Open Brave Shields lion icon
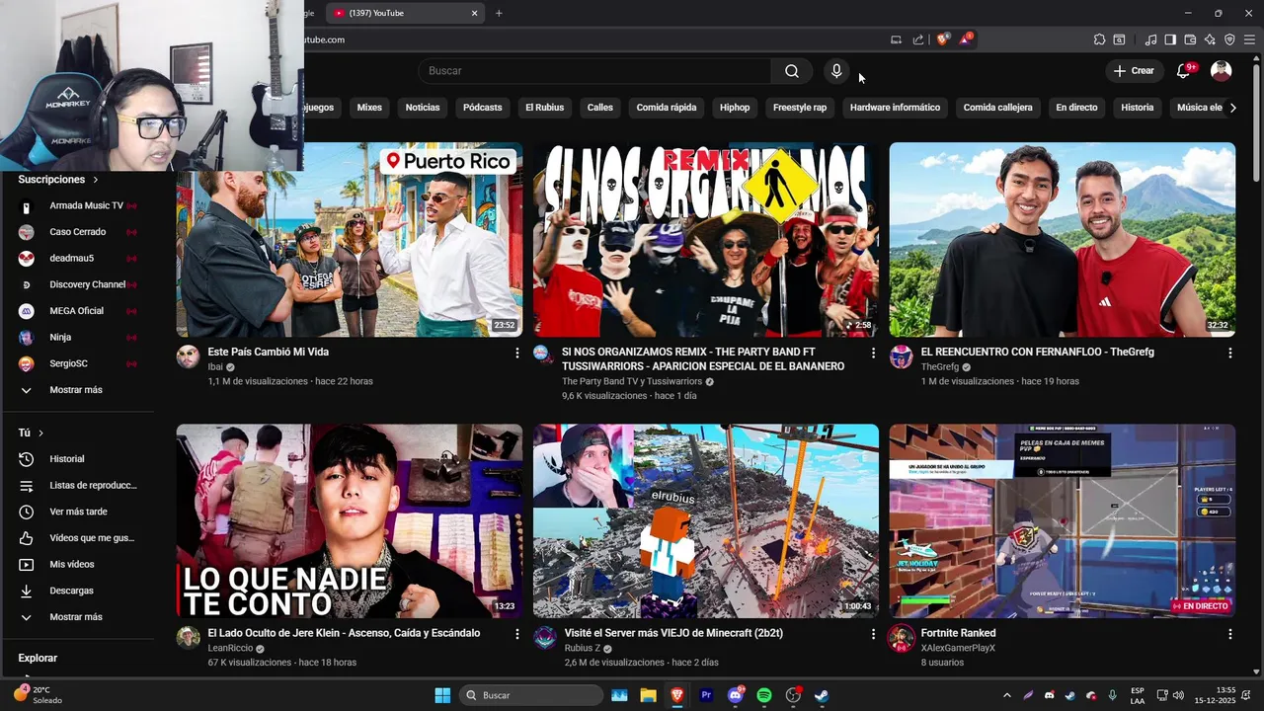Viewport: 1264px width, 711px height. coord(942,39)
